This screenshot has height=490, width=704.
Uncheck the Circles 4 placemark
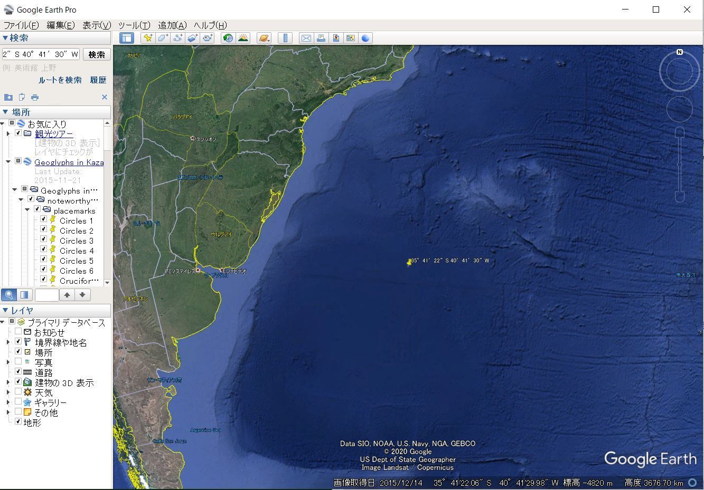[44, 249]
